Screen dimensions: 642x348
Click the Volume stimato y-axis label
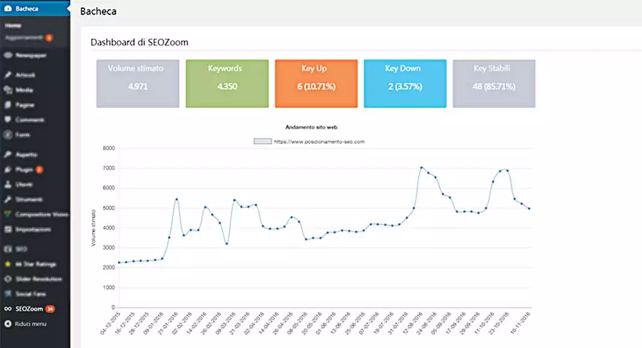point(93,228)
